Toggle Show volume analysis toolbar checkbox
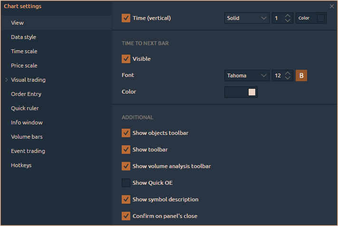This screenshot has height=226, width=338. pos(126,166)
